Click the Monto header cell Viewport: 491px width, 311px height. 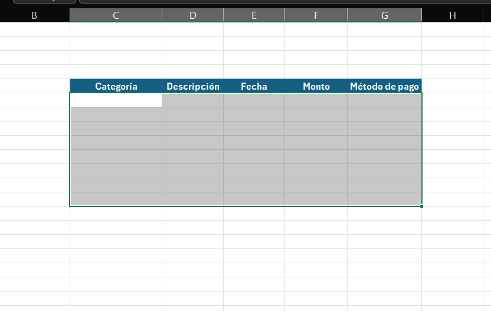point(316,86)
